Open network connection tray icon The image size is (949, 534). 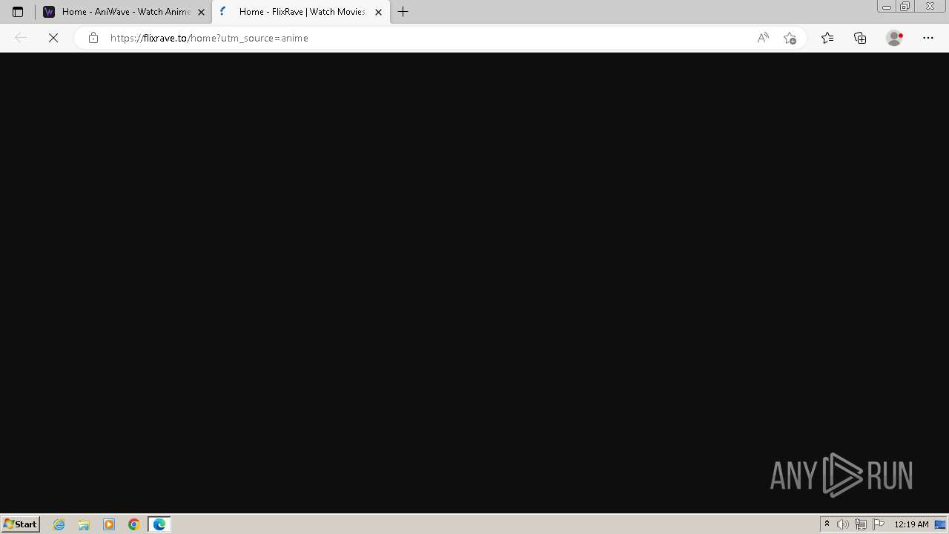[861, 524]
